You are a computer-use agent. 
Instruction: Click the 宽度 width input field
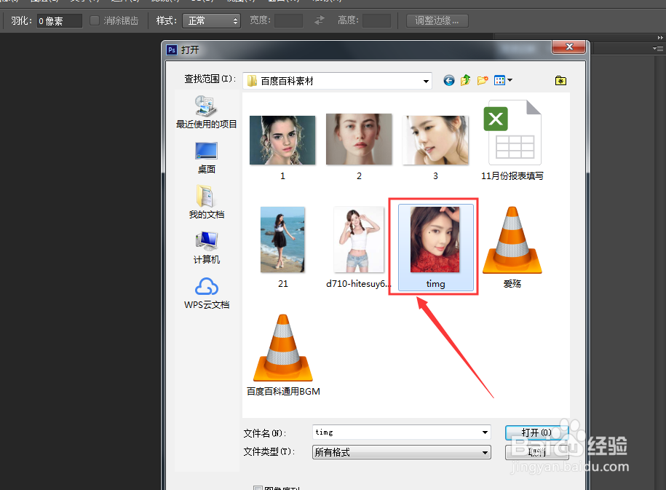point(288,20)
